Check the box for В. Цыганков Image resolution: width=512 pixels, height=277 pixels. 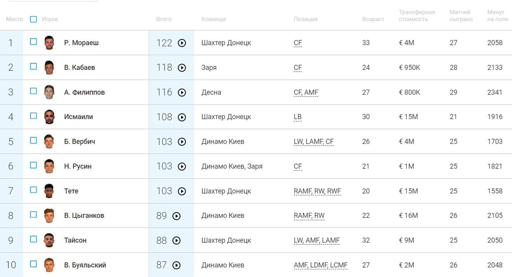(x=33, y=214)
